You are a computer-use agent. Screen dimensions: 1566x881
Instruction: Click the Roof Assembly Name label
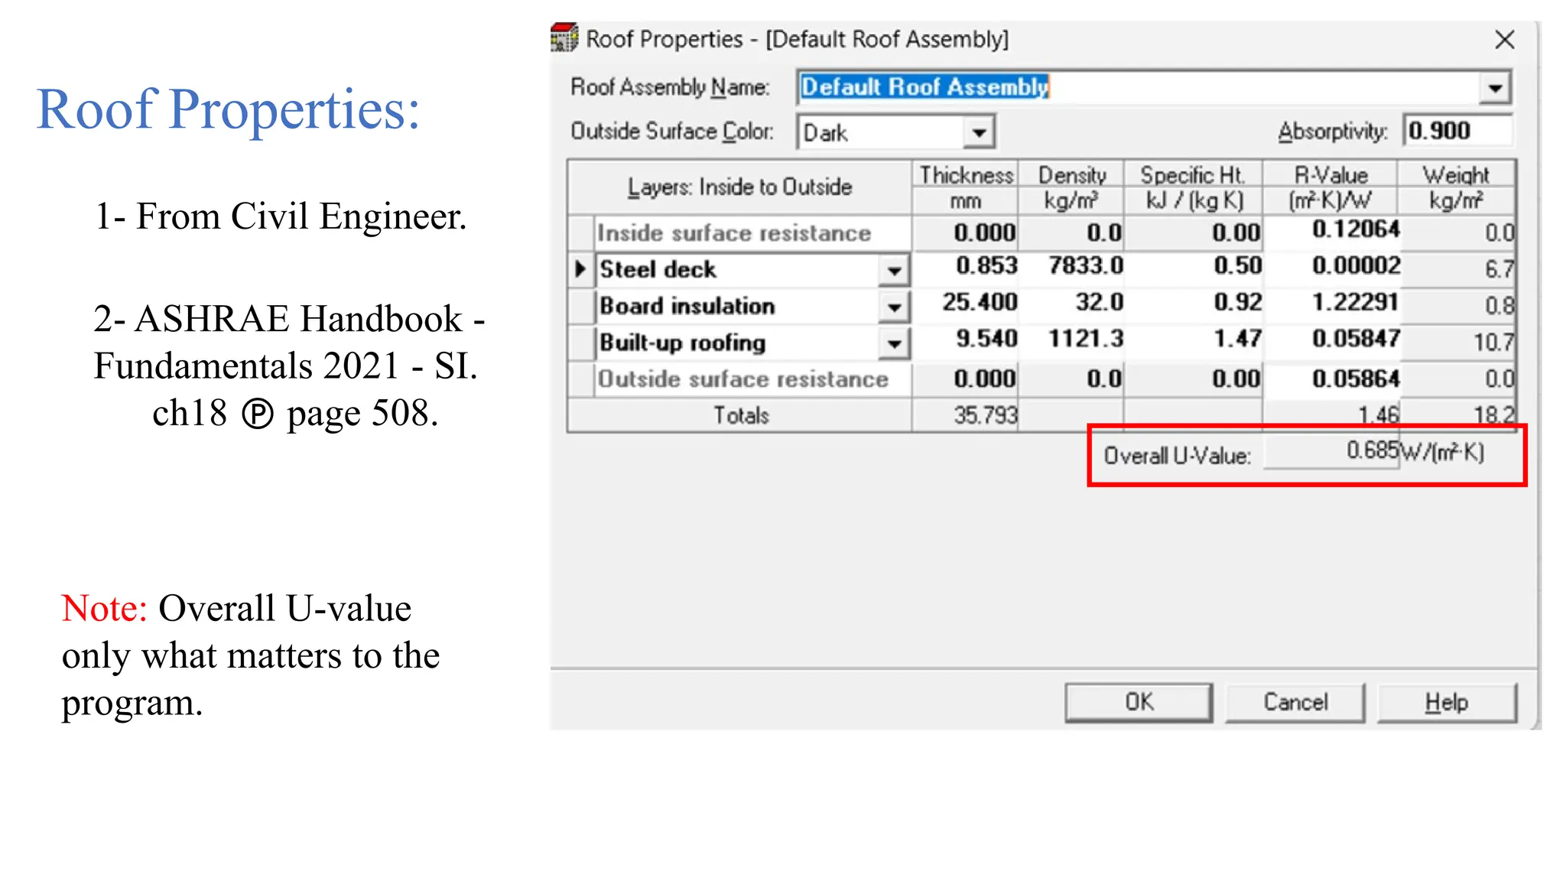670,87
